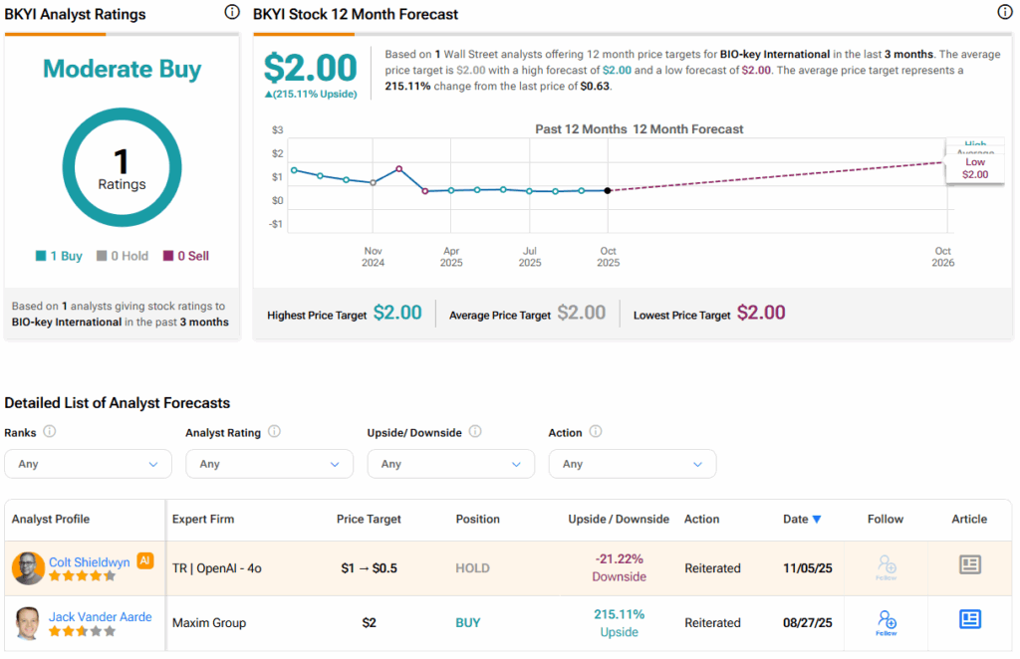Click info icon beside BKYI Analyst Ratings
Image resolution: width=1020 pixels, height=659 pixels.
[x=232, y=13]
